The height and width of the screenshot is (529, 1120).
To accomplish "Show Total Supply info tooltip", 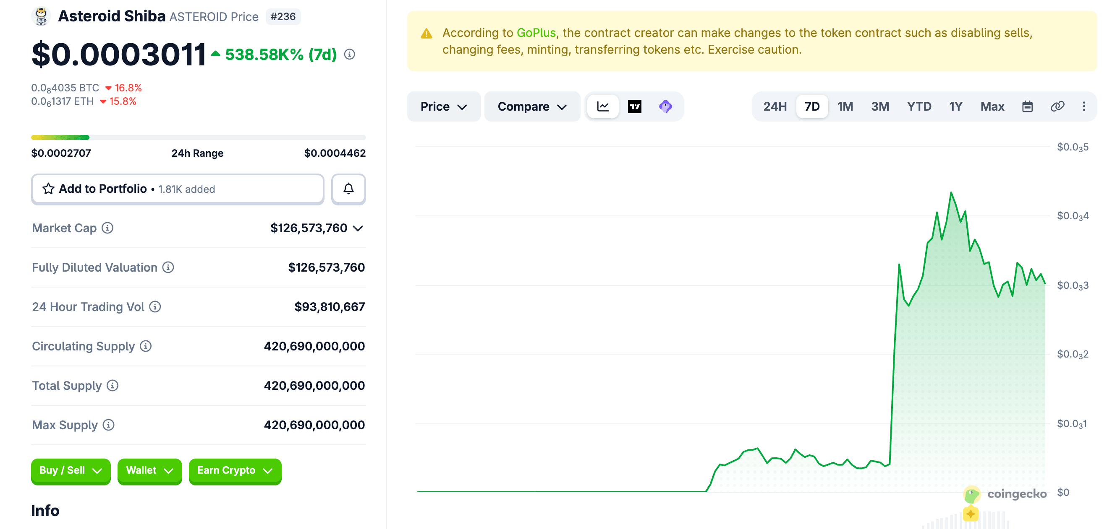I will tap(113, 385).
